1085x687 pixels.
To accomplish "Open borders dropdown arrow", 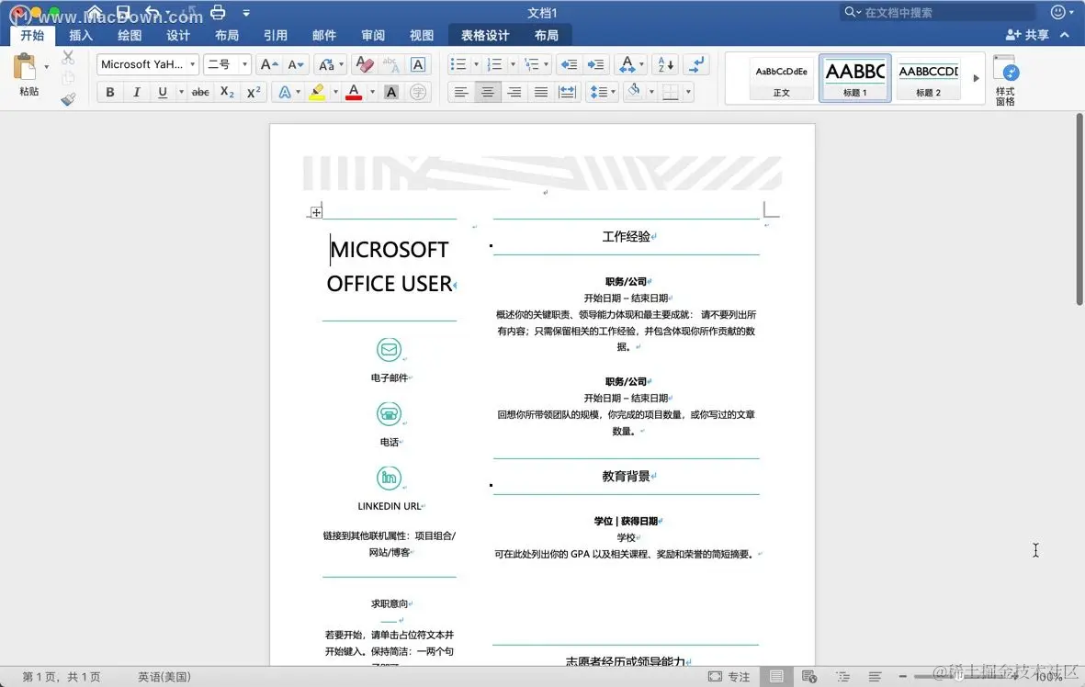I will click(x=688, y=92).
